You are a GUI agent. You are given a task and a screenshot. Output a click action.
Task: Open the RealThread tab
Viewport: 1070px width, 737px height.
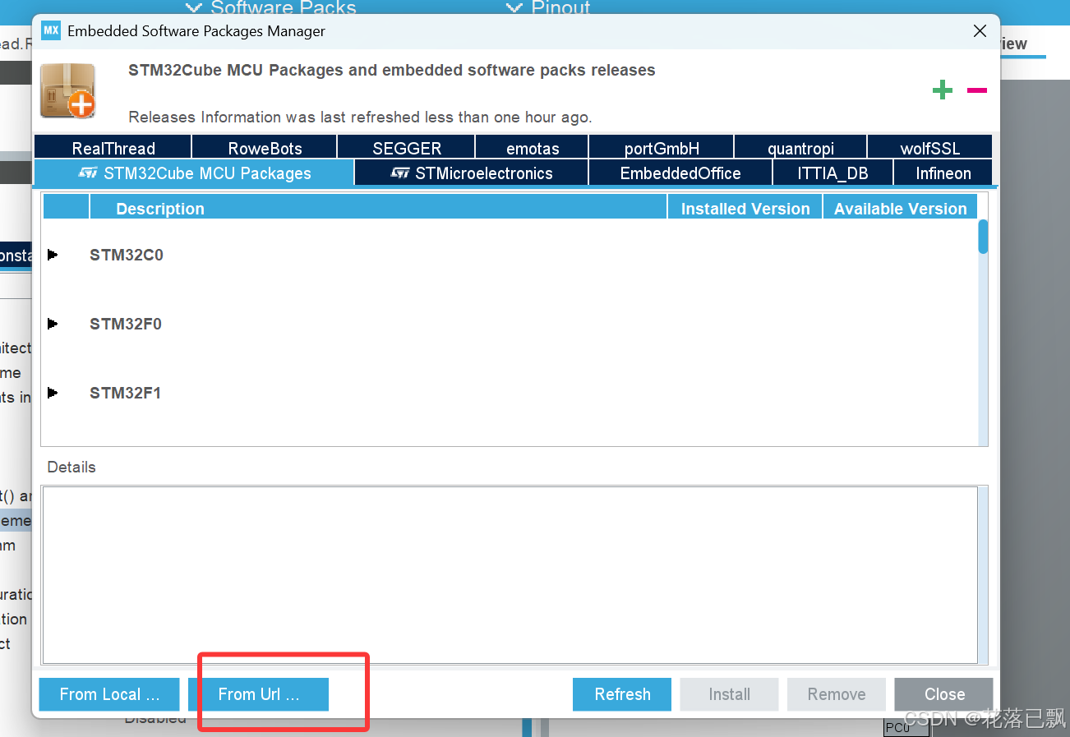point(113,148)
